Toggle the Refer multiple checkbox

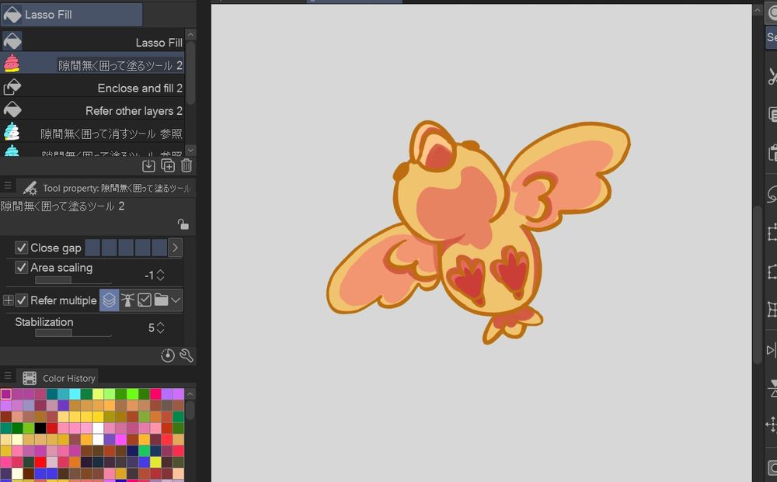tap(21, 300)
